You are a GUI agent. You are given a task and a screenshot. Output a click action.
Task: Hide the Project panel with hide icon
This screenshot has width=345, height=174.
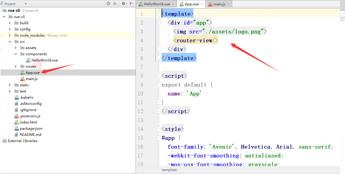[131, 4]
